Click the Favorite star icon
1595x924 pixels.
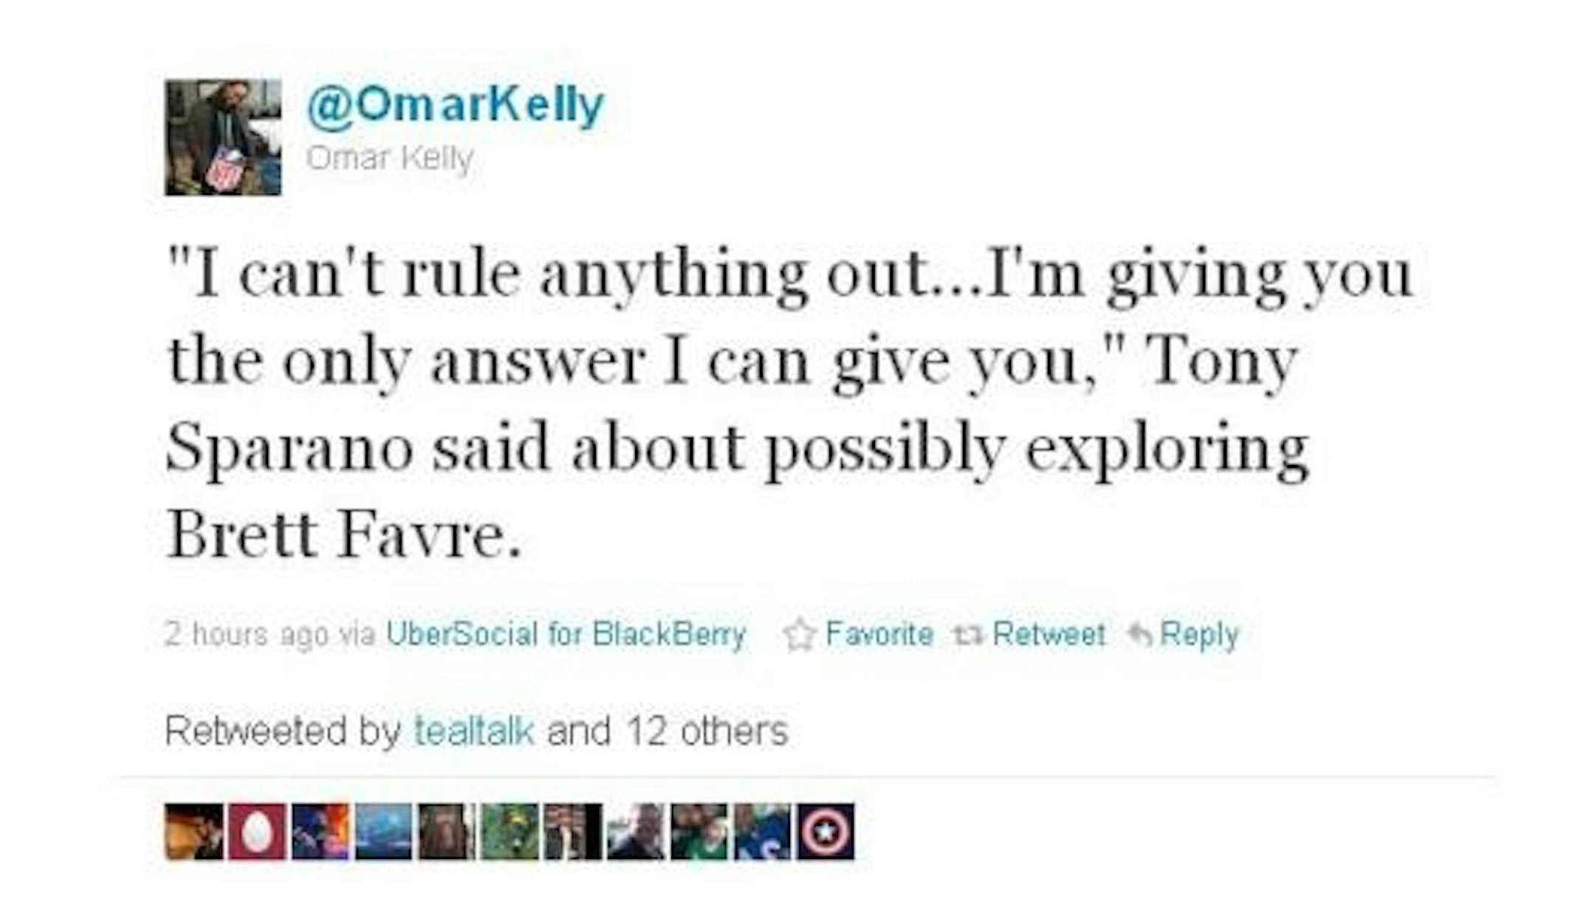pos(799,635)
